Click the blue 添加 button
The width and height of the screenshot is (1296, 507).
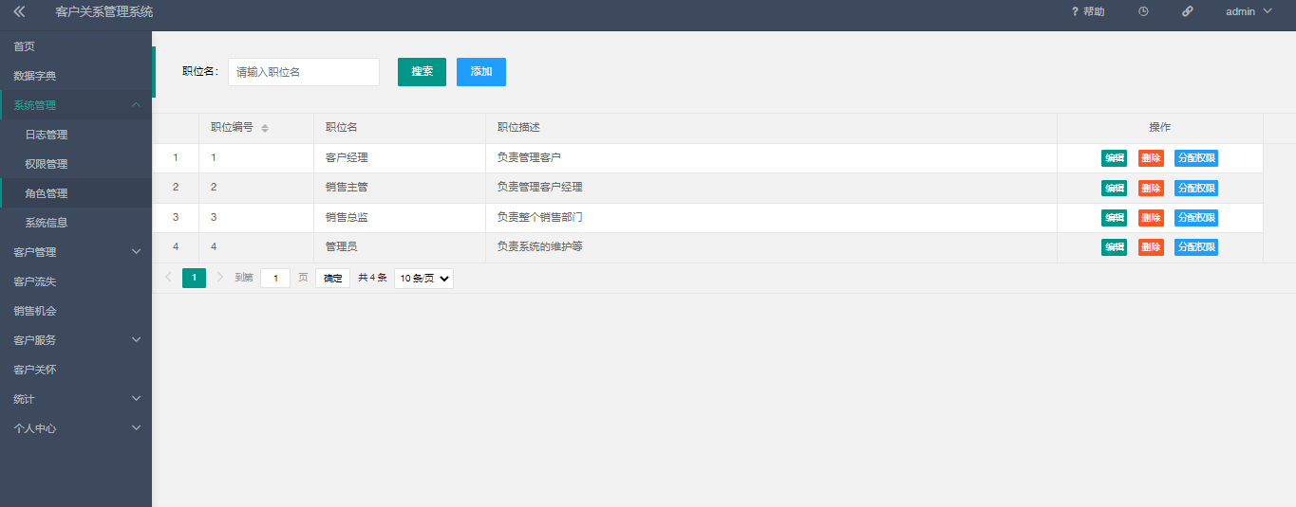[481, 72]
